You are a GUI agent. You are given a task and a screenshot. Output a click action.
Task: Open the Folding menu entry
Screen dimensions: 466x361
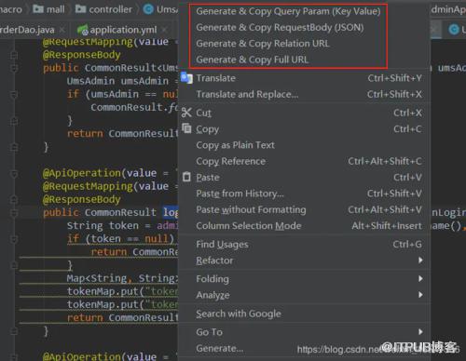pyautogui.click(x=212, y=279)
